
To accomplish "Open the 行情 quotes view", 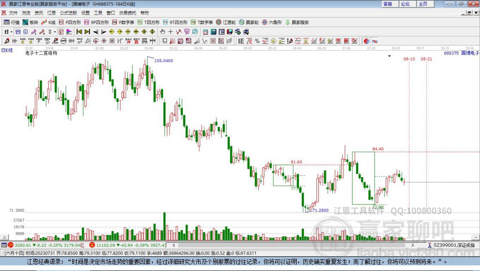I will pyautogui.click(x=12, y=23).
